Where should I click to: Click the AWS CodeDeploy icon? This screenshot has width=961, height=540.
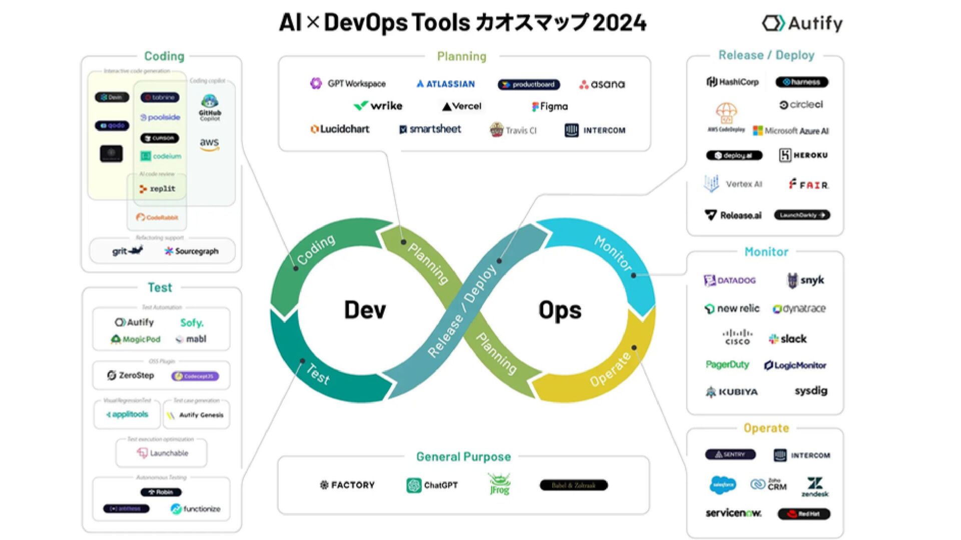726,117
